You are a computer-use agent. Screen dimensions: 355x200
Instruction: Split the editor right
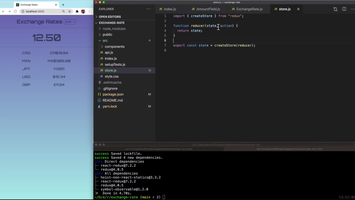pyautogui.click(x=344, y=9)
